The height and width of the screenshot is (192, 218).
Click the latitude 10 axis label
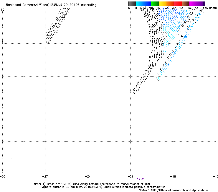[x=3, y=10]
